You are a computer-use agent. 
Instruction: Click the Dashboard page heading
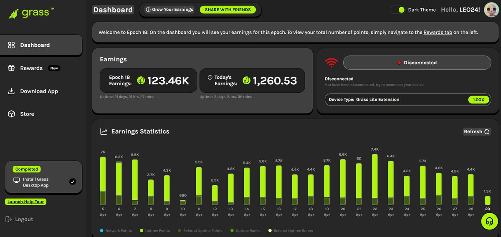click(113, 10)
